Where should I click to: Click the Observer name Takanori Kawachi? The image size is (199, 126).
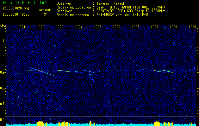click(x=112, y=3)
